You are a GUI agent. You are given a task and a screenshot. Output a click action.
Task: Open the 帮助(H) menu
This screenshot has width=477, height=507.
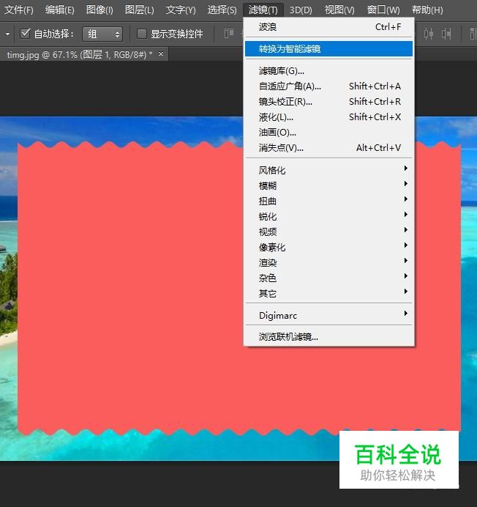point(427,10)
